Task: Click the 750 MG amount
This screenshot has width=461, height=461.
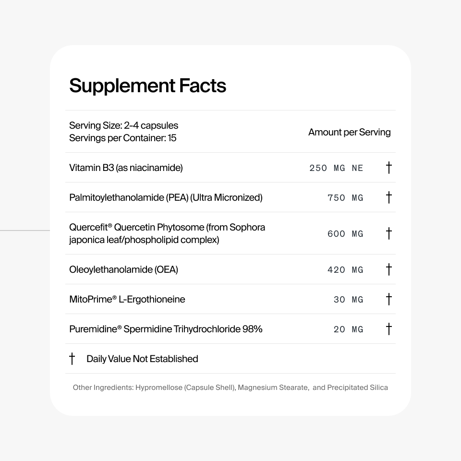Action: (345, 197)
